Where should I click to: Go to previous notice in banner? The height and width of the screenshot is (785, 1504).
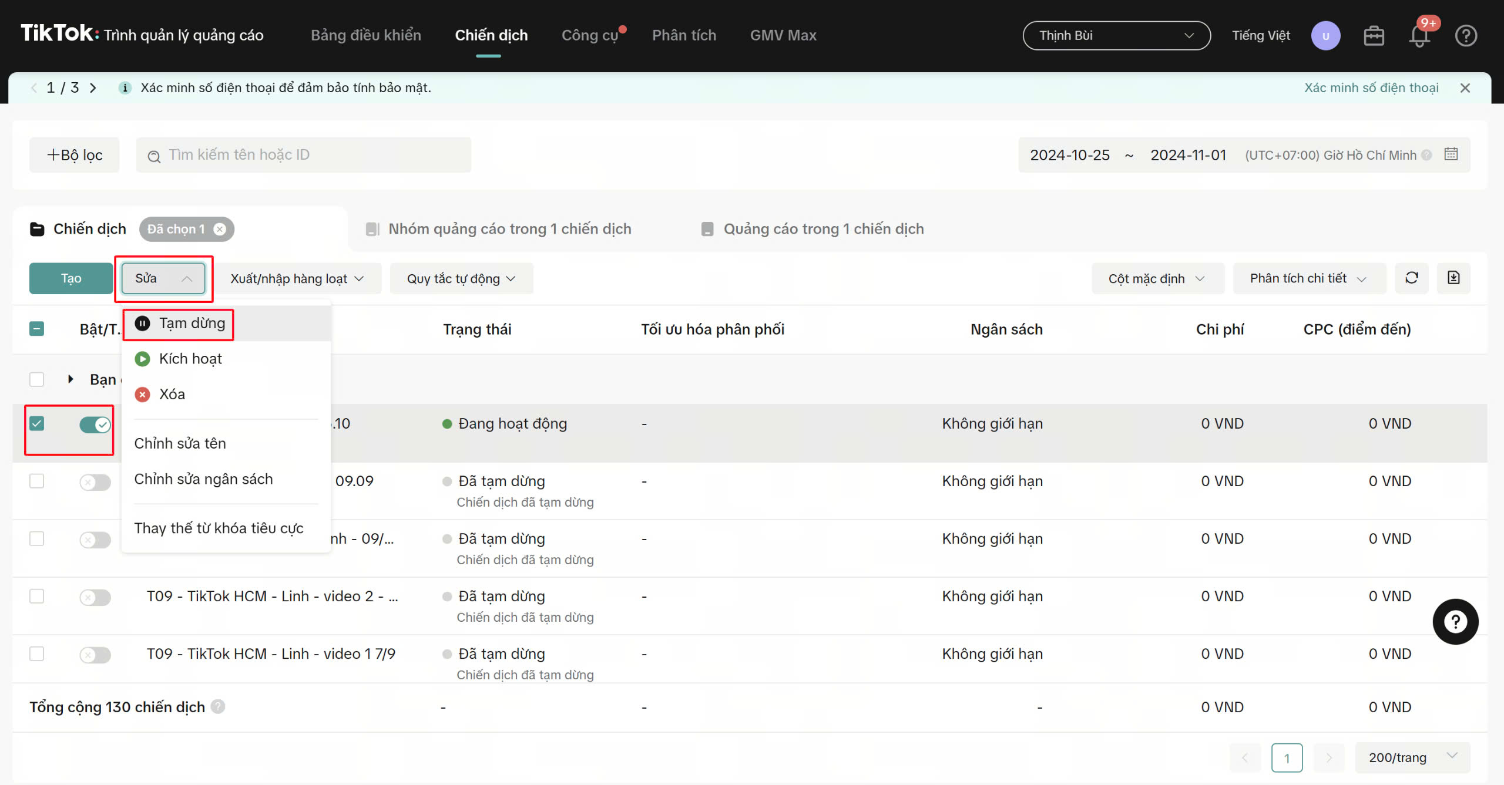pyautogui.click(x=34, y=88)
